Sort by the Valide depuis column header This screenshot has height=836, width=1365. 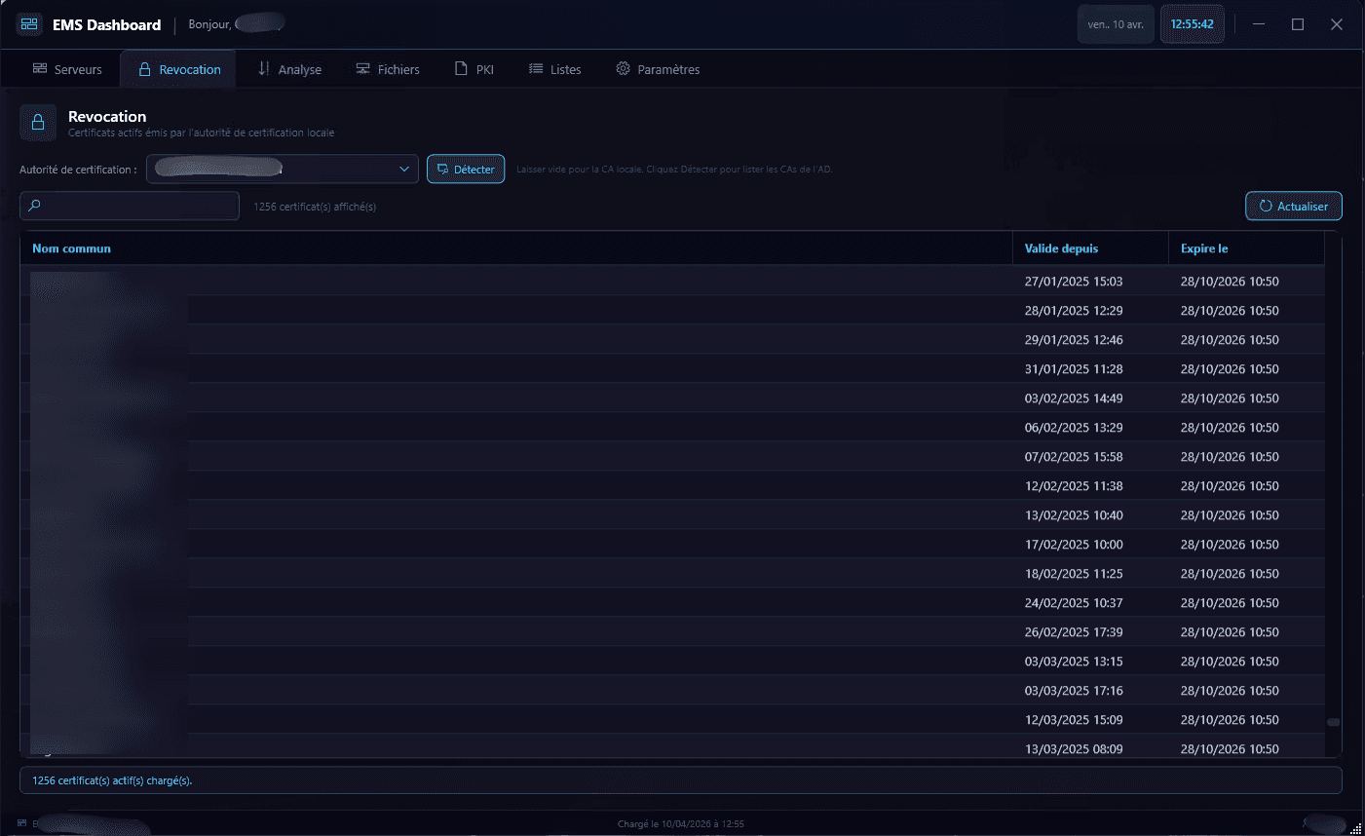[x=1061, y=248]
